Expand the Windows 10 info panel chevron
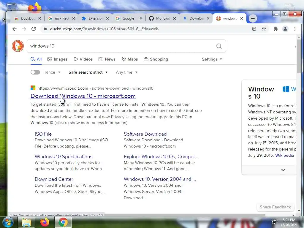The image size is (304, 228). pos(283,170)
